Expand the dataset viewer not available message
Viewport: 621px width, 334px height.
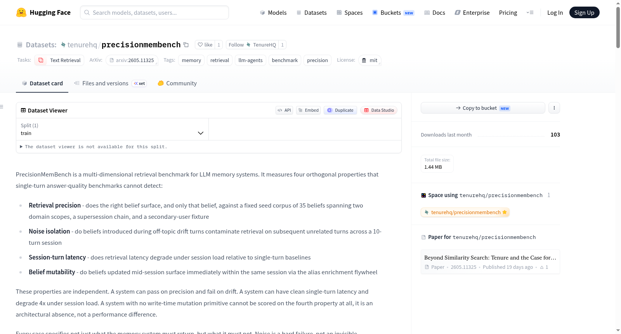(94, 147)
